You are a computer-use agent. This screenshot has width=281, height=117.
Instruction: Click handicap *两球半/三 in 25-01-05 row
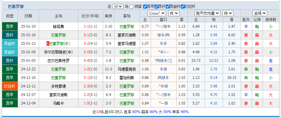click(x=164, y=61)
